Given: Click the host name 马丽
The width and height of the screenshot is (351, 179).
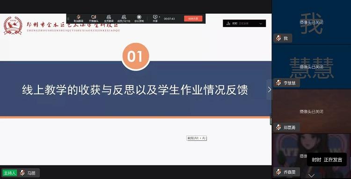Looking at the screenshot, I should click(31, 173).
